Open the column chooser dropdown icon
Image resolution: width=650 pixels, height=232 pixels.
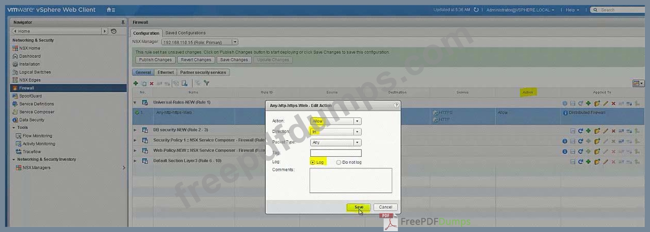pos(638,83)
